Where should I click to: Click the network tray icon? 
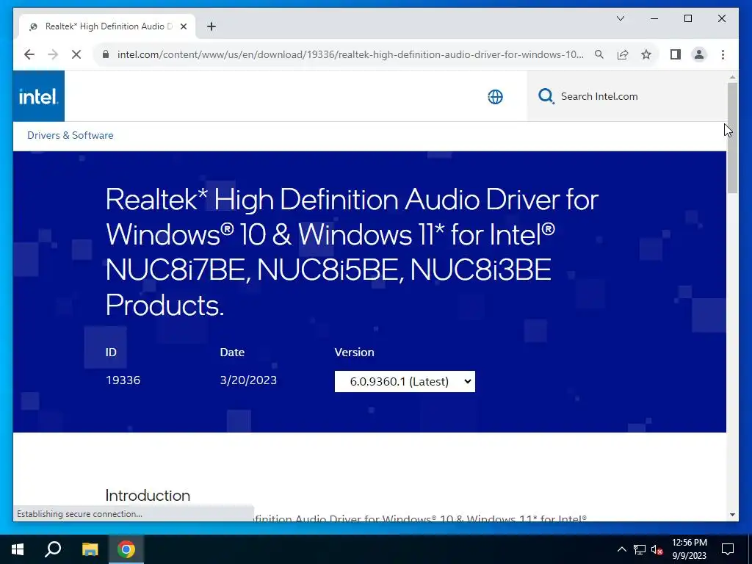pos(640,549)
